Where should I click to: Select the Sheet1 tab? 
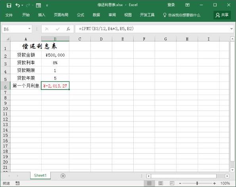[x=40, y=176]
